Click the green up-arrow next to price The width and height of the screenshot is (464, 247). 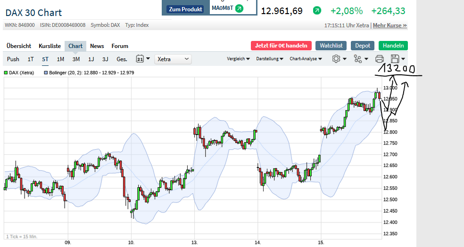(x=317, y=10)
